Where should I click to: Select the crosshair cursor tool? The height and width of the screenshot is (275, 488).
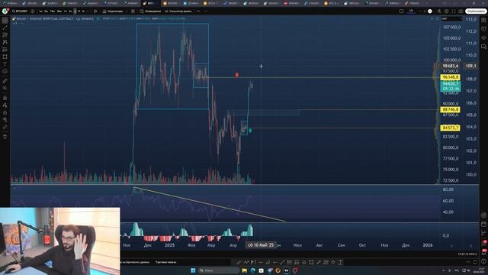[x=5, y=21]
